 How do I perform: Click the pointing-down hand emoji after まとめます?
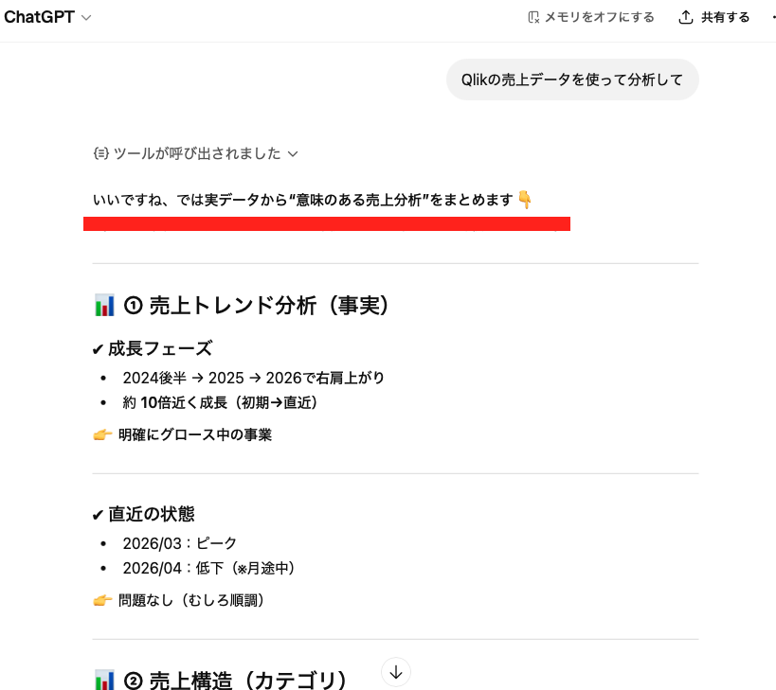525,200
